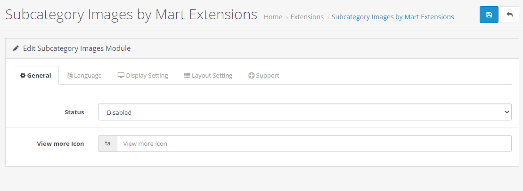
Task: Open the Display Setting tab
Action: tap(143, 76)
